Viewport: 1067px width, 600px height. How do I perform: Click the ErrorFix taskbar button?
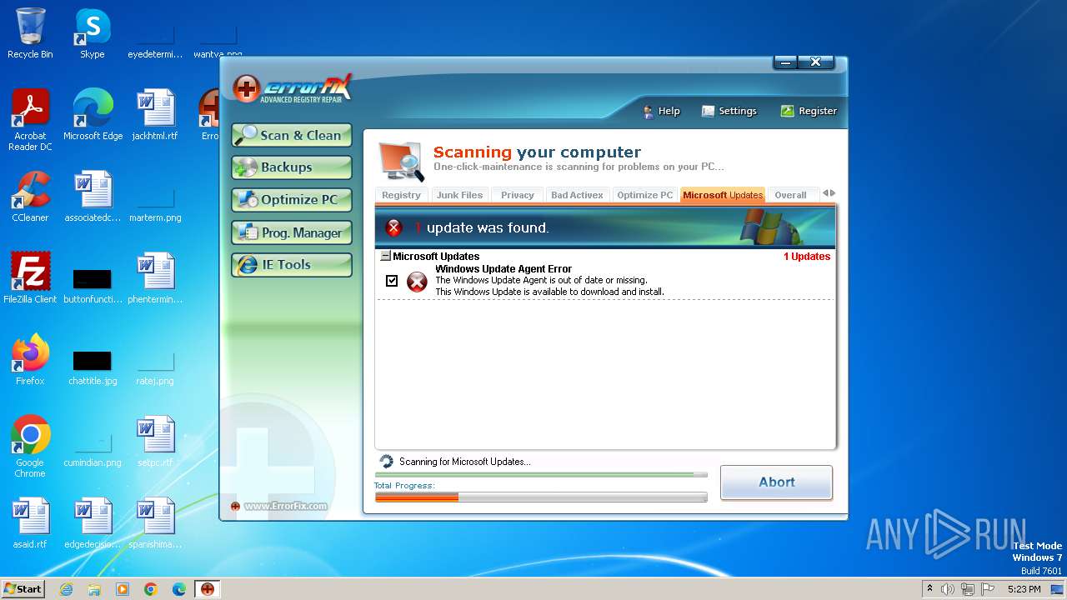click(208, 589)
